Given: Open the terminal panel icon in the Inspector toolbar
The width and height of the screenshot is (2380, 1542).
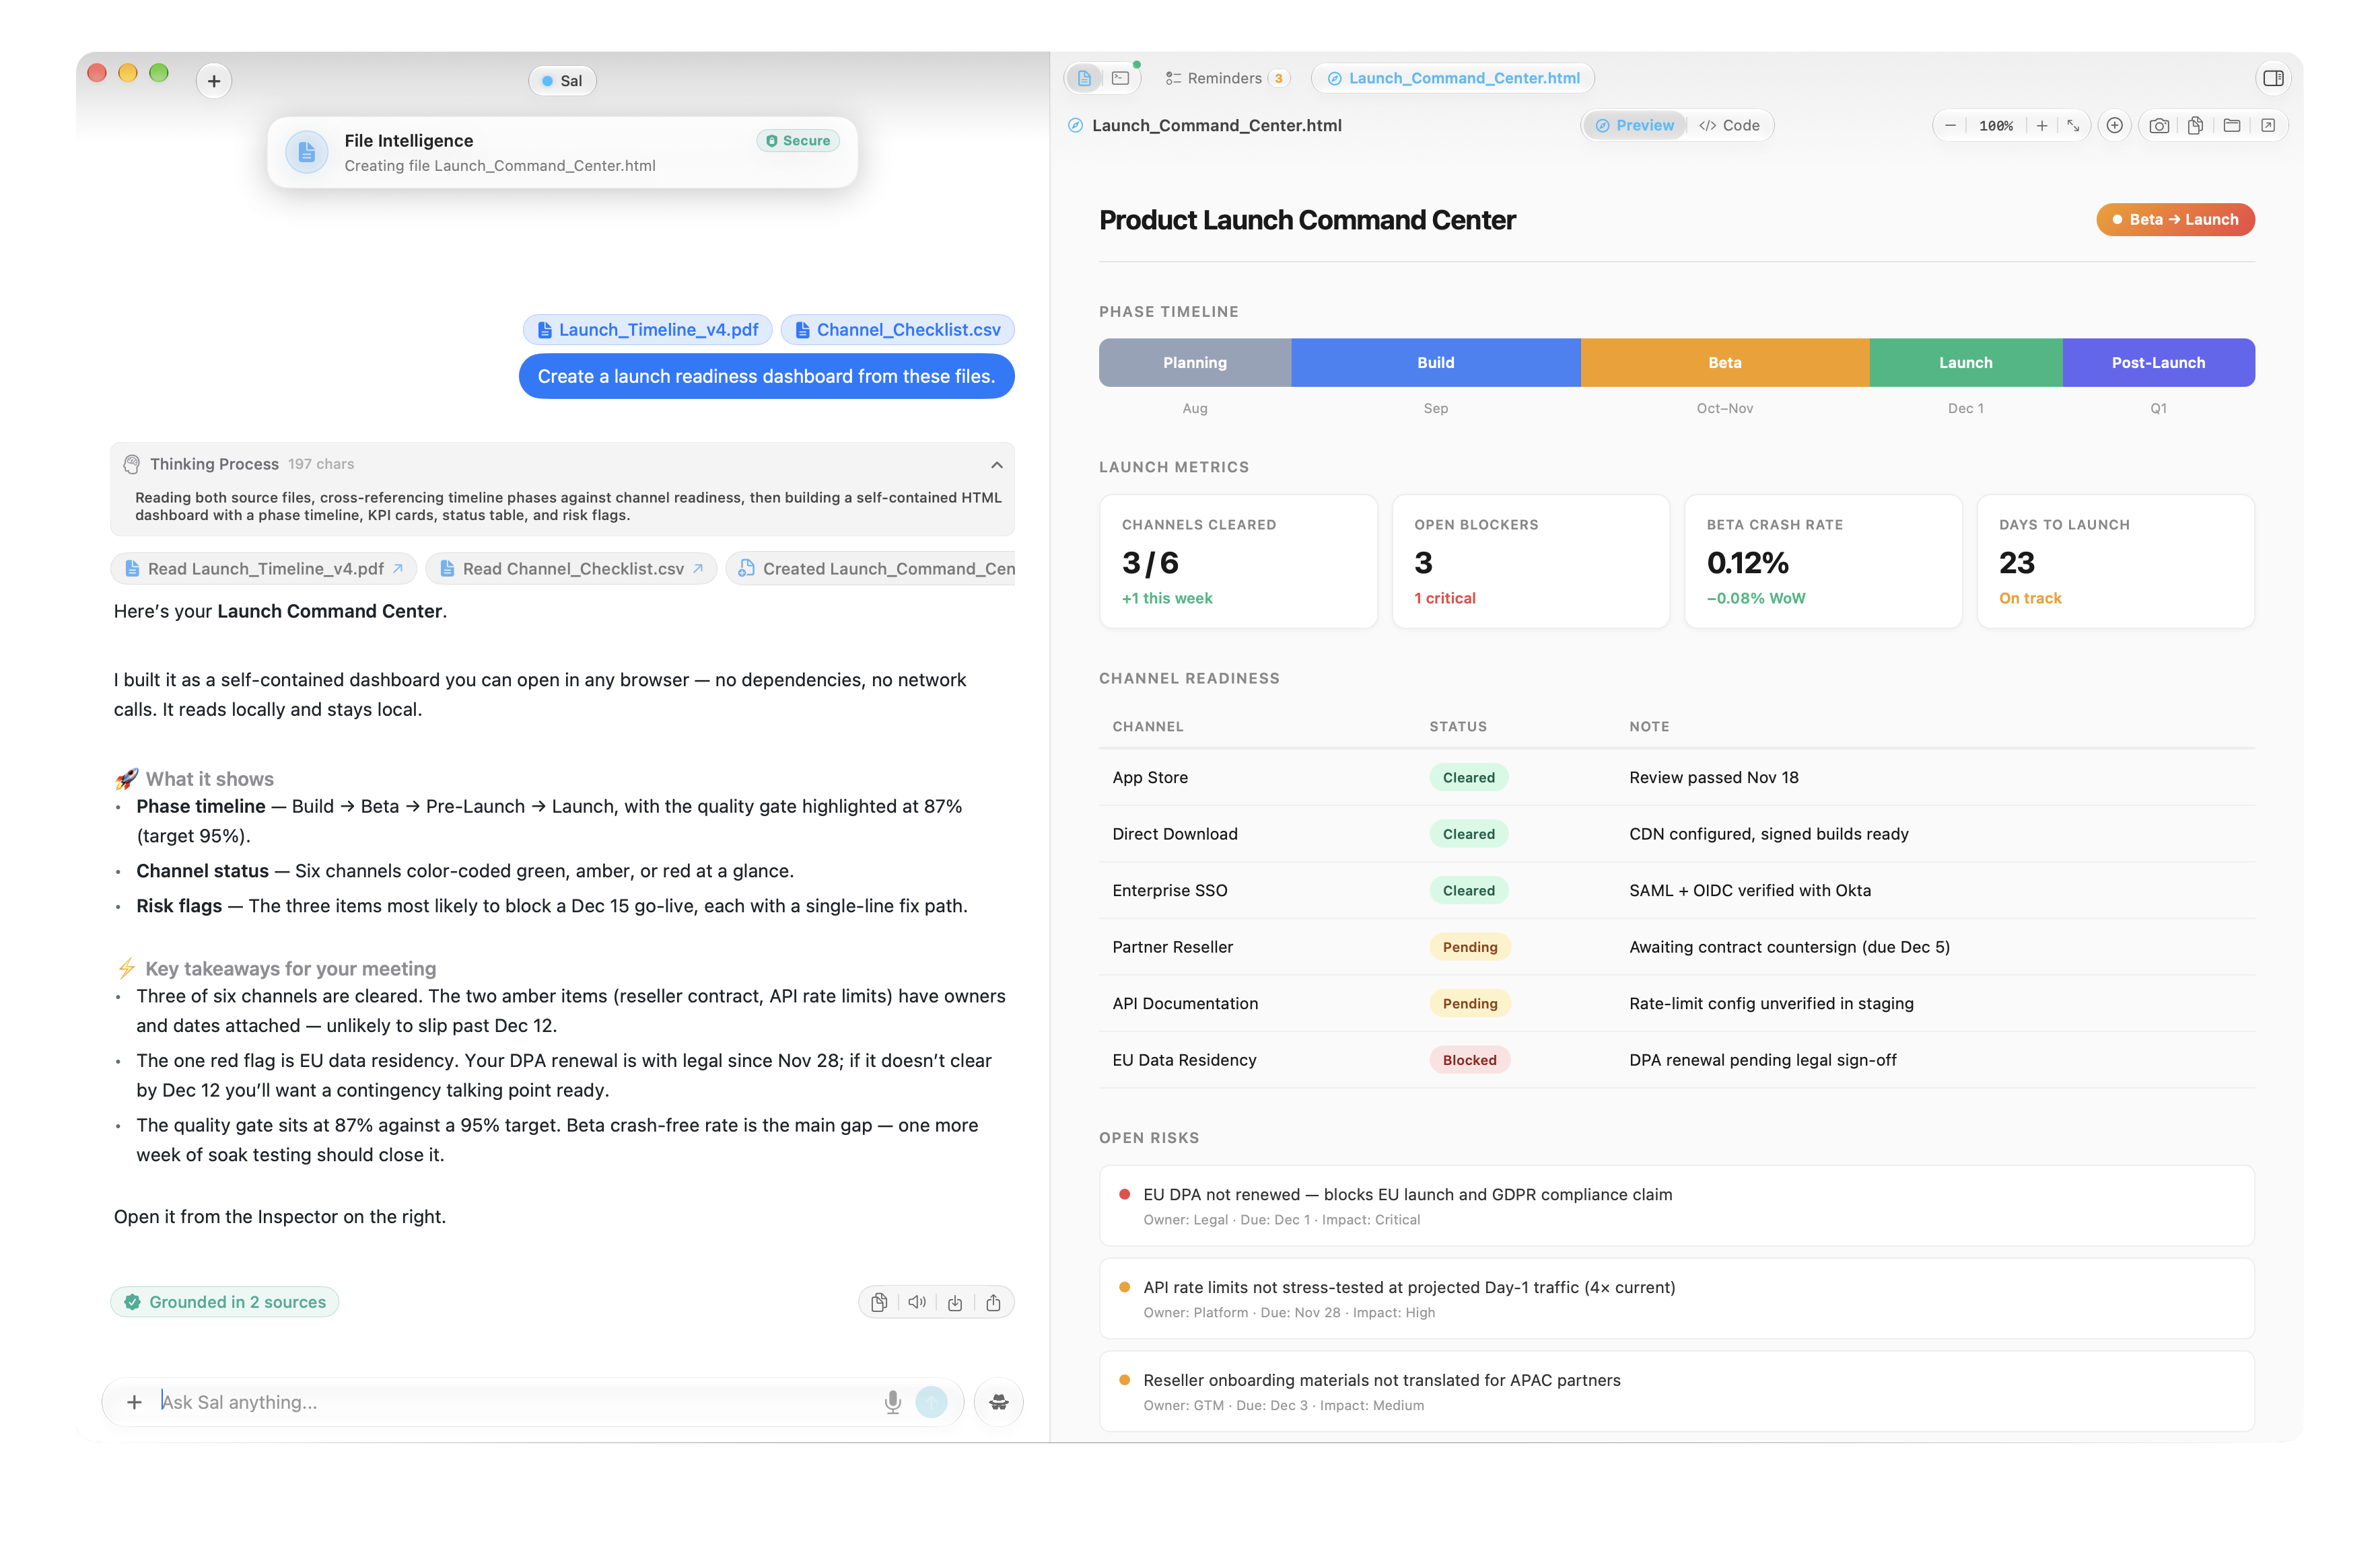Looking at the screenshot, I should (x=1120, y=78).
